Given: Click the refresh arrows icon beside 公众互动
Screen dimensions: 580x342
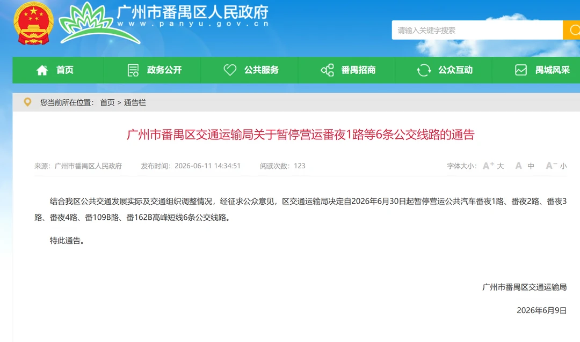Looking at the screenshot, I should (x=424, y=70).
